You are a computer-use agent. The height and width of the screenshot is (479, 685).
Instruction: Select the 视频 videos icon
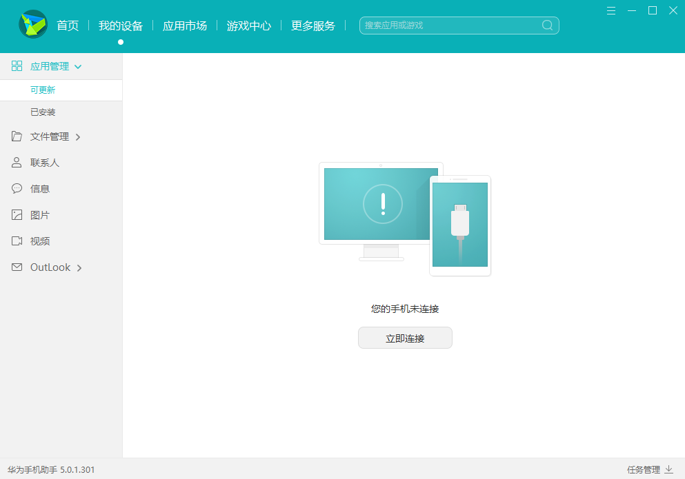[x=16, y=241]
